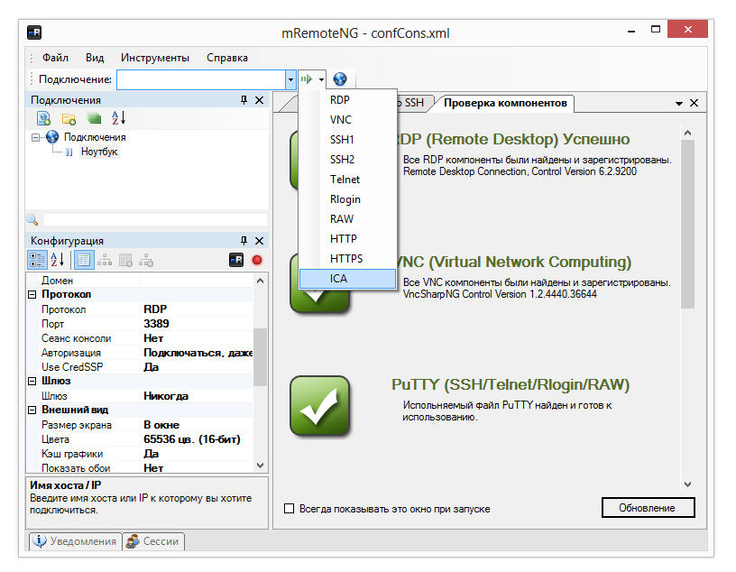
Task: Open the Подключение combo box dropdown
Action: pyautogui.click(x=290, y=79)
